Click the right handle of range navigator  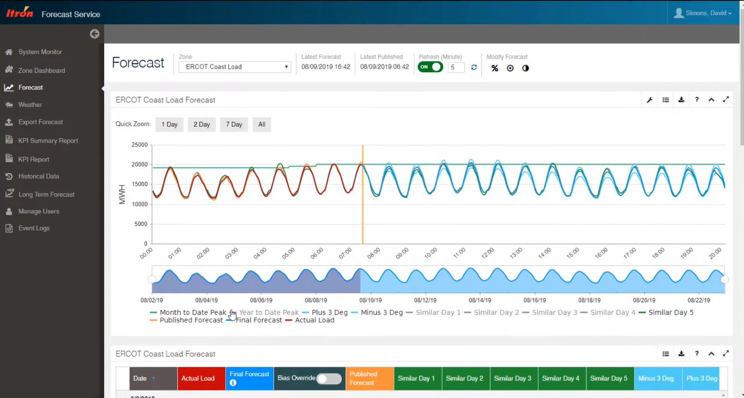(724, 280)
